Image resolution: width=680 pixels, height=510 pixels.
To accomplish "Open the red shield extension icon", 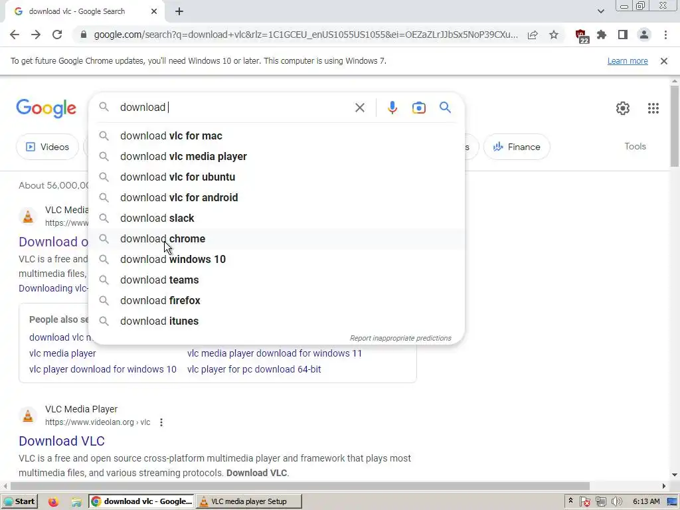I will click(x=581, y=36).
